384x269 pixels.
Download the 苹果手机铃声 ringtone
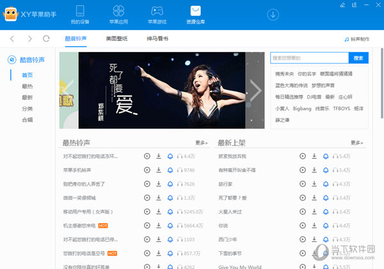(x=159, y=170)
